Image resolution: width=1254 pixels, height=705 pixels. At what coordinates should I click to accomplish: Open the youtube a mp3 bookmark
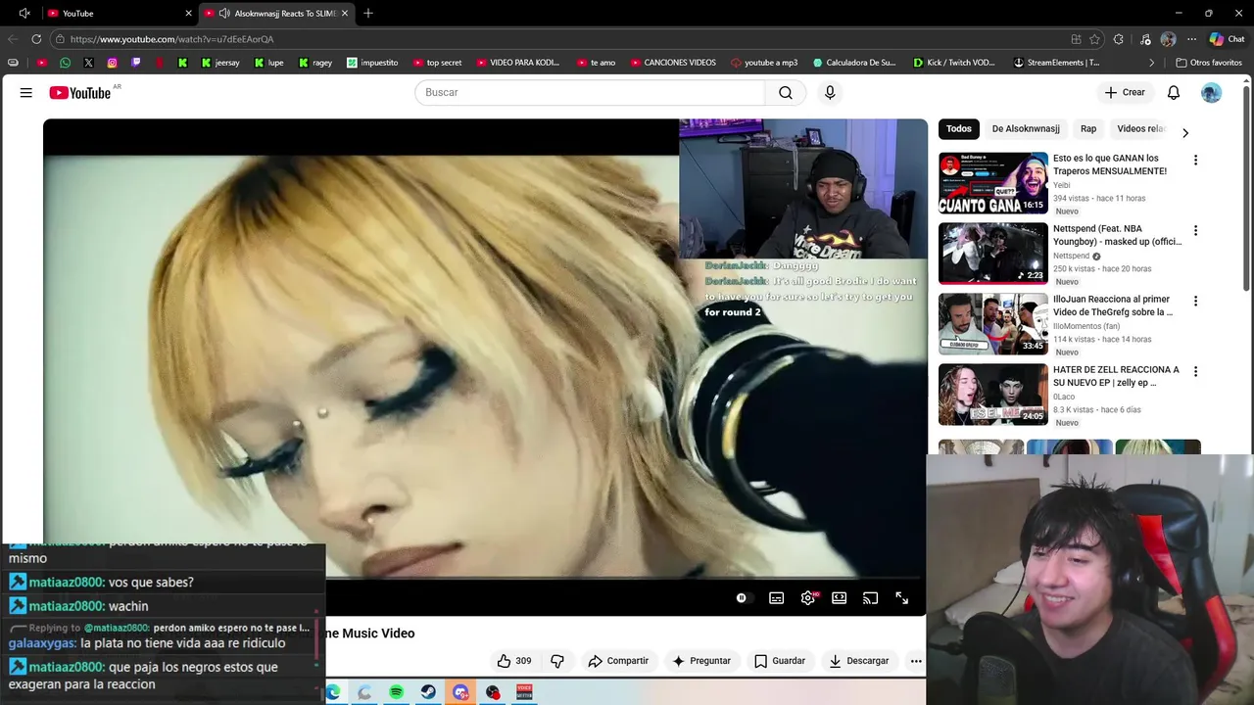coord(764,63)
